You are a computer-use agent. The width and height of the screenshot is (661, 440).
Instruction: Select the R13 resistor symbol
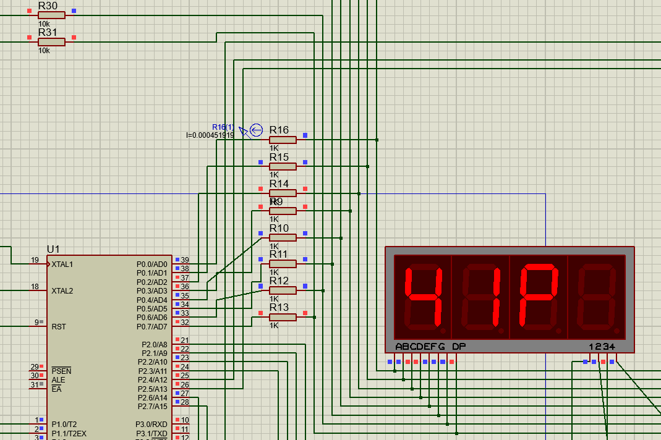pyautogui.click(x=283, y=318)
